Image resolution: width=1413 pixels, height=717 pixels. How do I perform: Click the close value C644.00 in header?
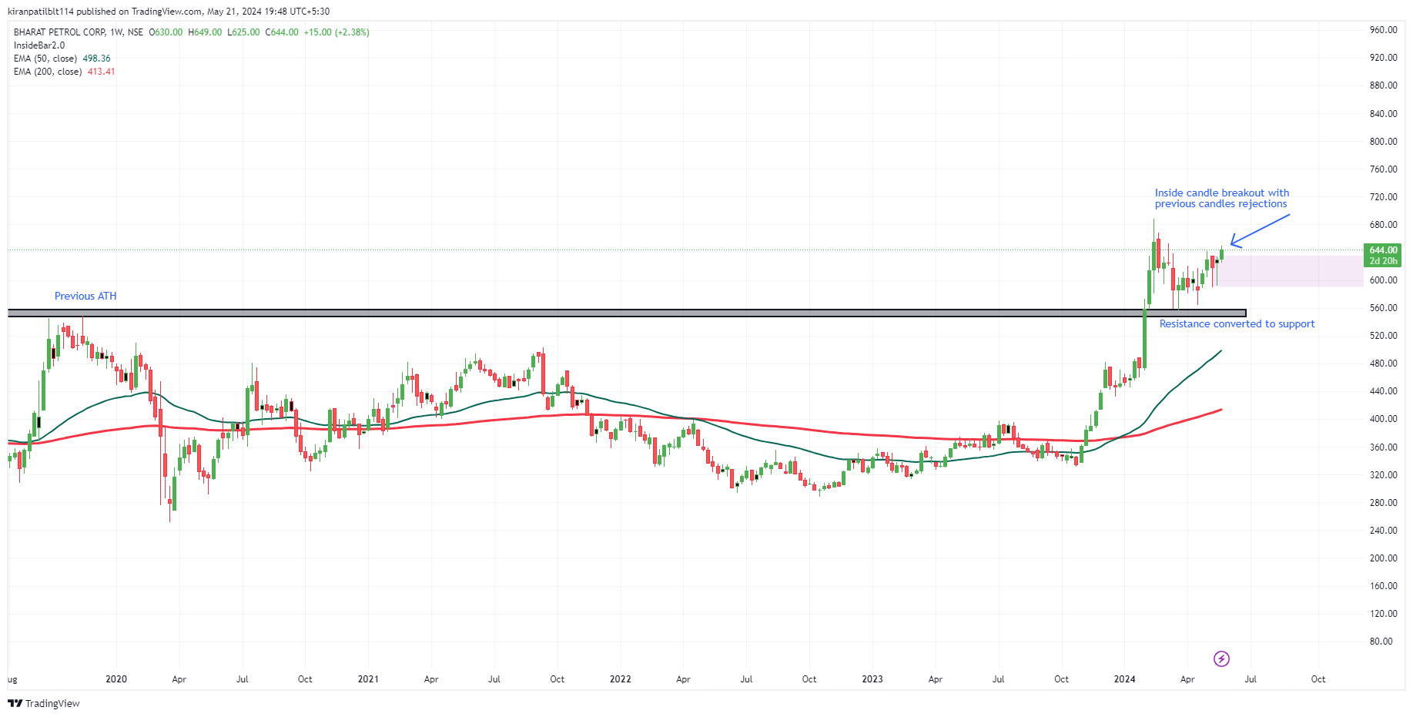click(x=282, y=32)
